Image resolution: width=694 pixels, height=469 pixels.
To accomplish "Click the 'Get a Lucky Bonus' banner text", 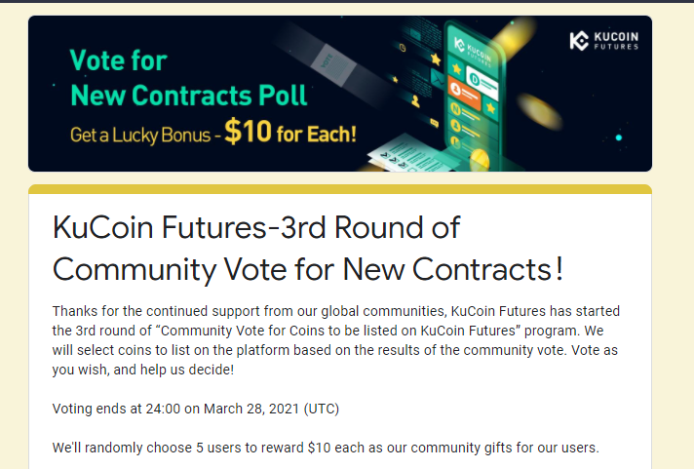I will pos(140,136).
